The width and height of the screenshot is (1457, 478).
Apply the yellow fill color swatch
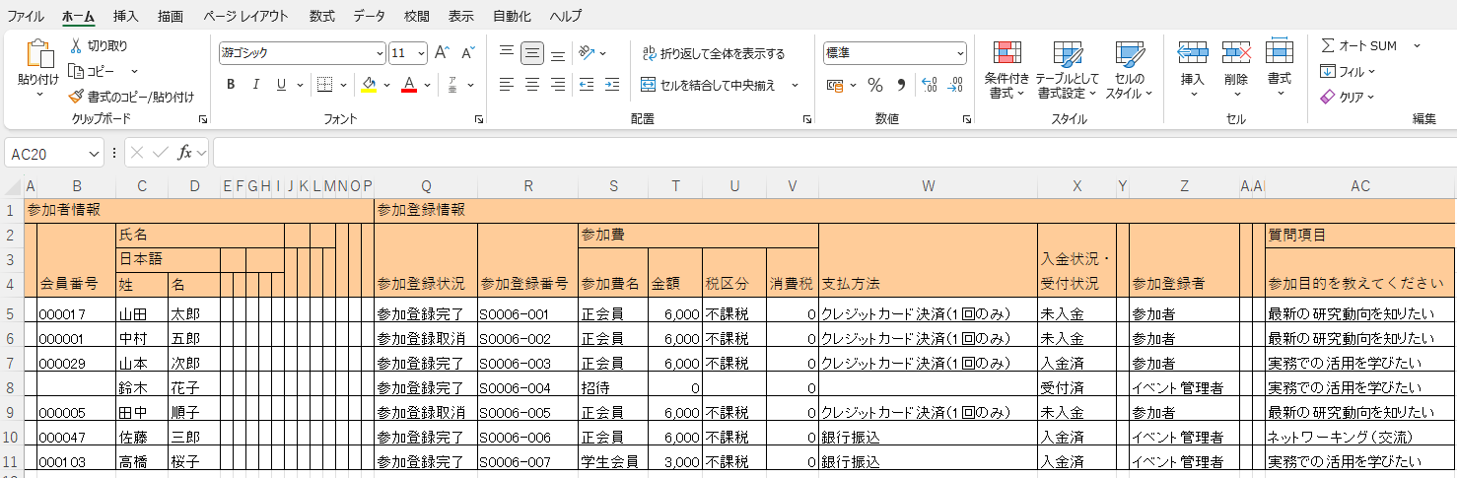coord(369,85)
